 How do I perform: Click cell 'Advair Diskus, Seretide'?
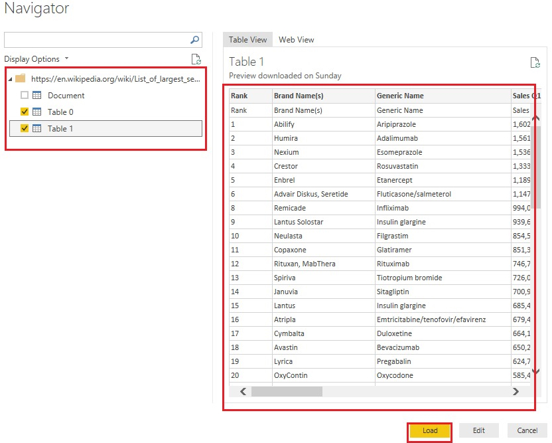pyautogui.click(x=324, y=194)
